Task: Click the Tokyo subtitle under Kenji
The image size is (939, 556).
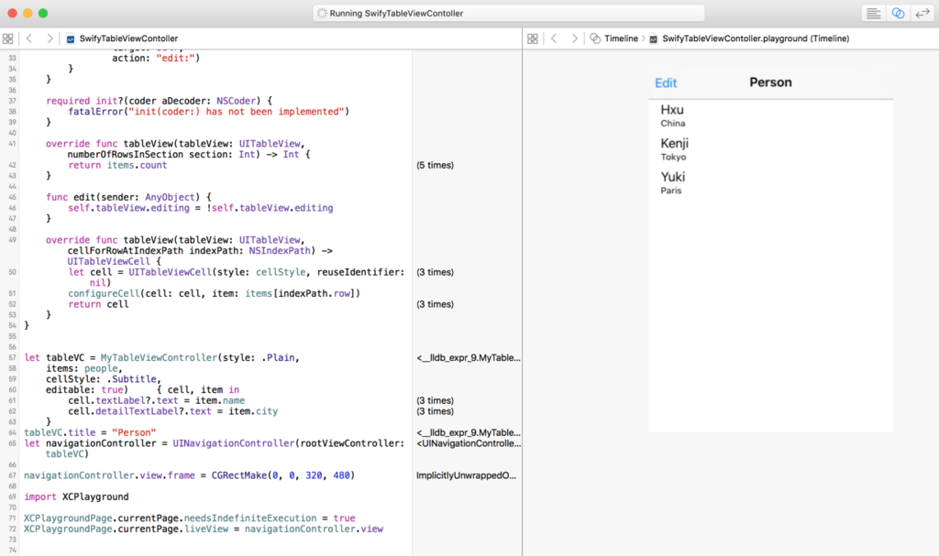Action: point(673,157)
